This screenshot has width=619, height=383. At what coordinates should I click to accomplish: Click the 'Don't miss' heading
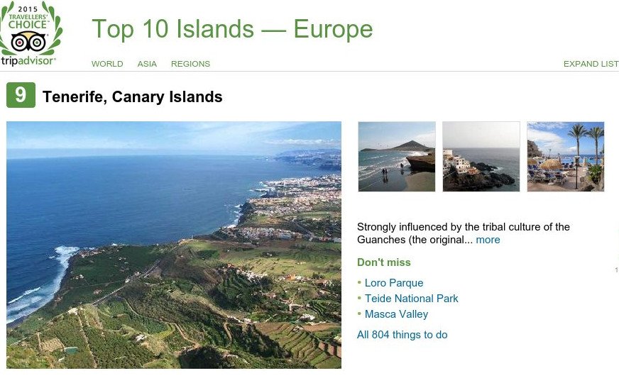pyautogui.click(x=384, y=262)
